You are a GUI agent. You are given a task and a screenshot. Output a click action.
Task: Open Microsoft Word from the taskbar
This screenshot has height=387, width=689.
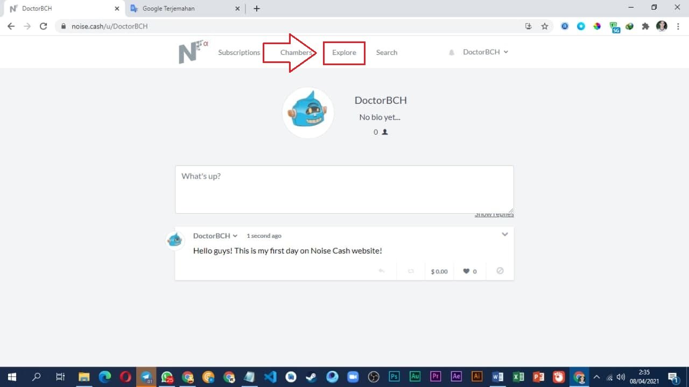coord(498,377)
